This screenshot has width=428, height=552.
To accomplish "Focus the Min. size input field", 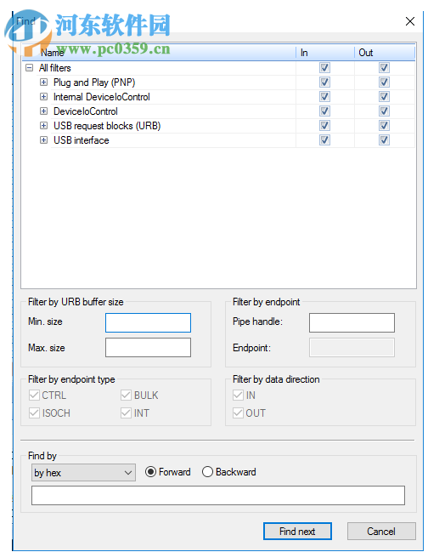I will point(148,322).
